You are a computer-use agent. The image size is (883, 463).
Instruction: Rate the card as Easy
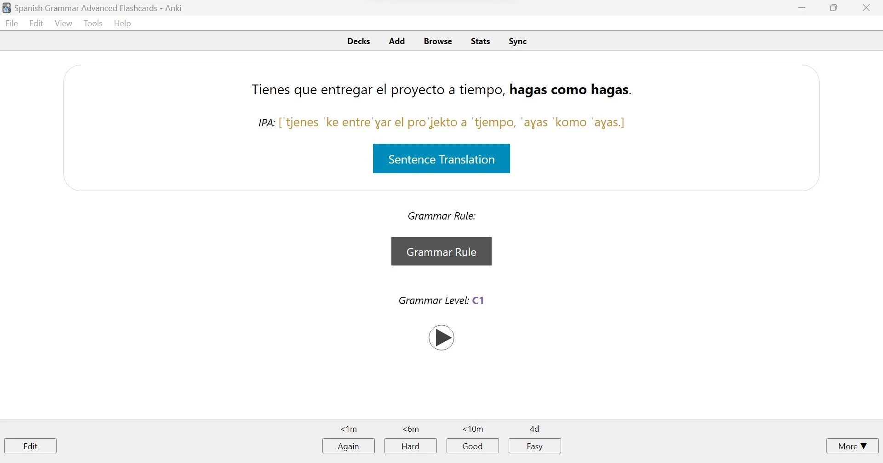tap(534, 446)
